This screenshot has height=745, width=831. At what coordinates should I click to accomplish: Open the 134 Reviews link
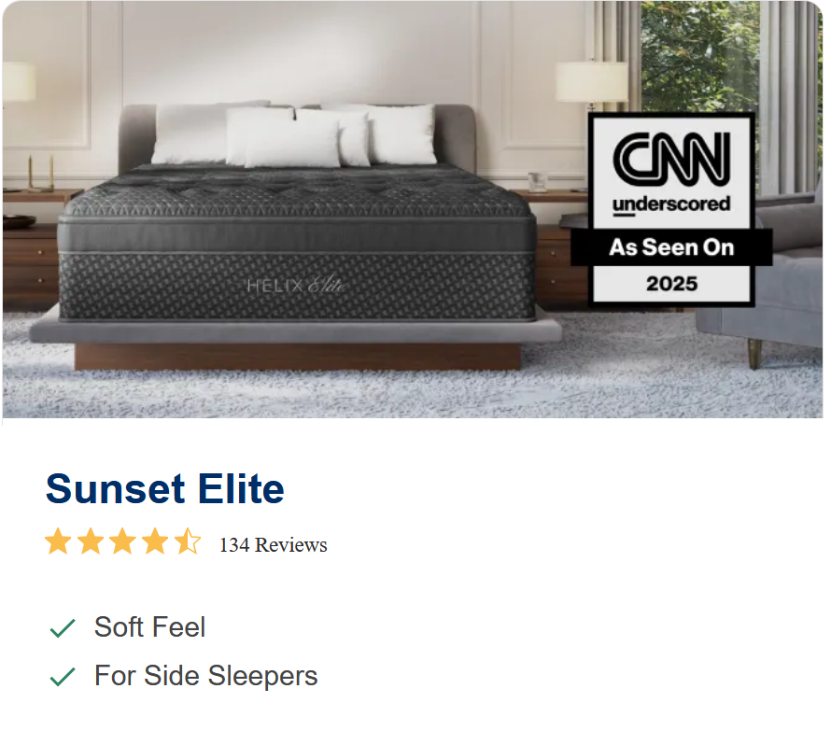[x=273, y=545]
